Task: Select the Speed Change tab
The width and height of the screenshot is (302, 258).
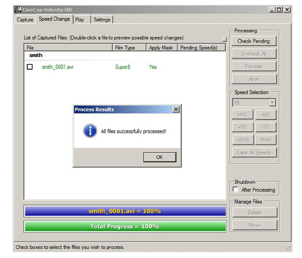Action: click(x=54, y=19)
